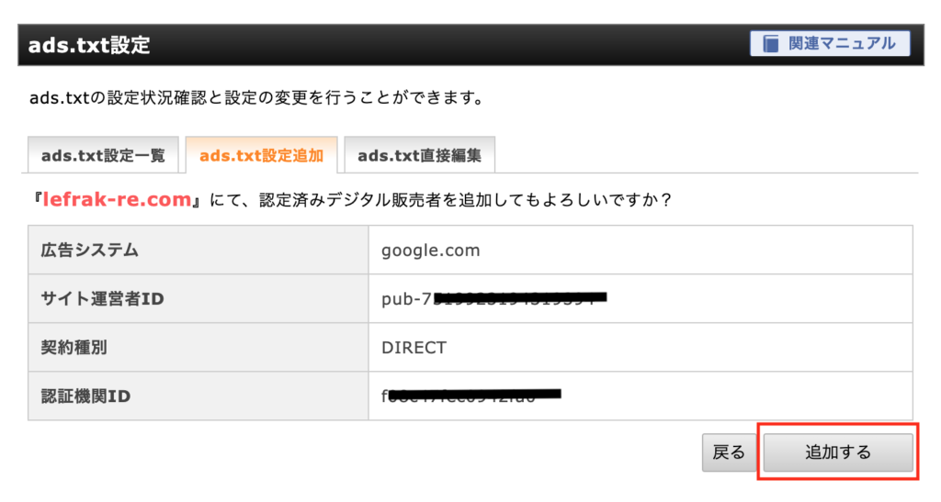This screenshot has width=941, height=502.
Task: Click the google.com value cell
Action: (x=641, y=251)
